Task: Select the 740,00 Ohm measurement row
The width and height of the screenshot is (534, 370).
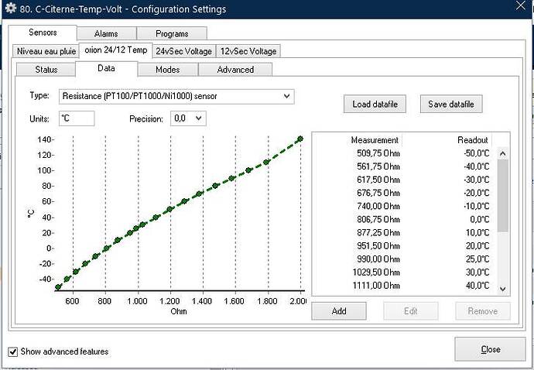Action: coord(405,206)
